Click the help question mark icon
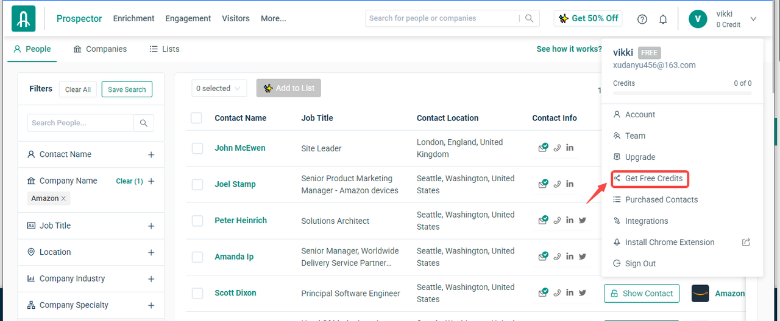The image size is (780, 321). pyautogui.click(x=642, y=19)
